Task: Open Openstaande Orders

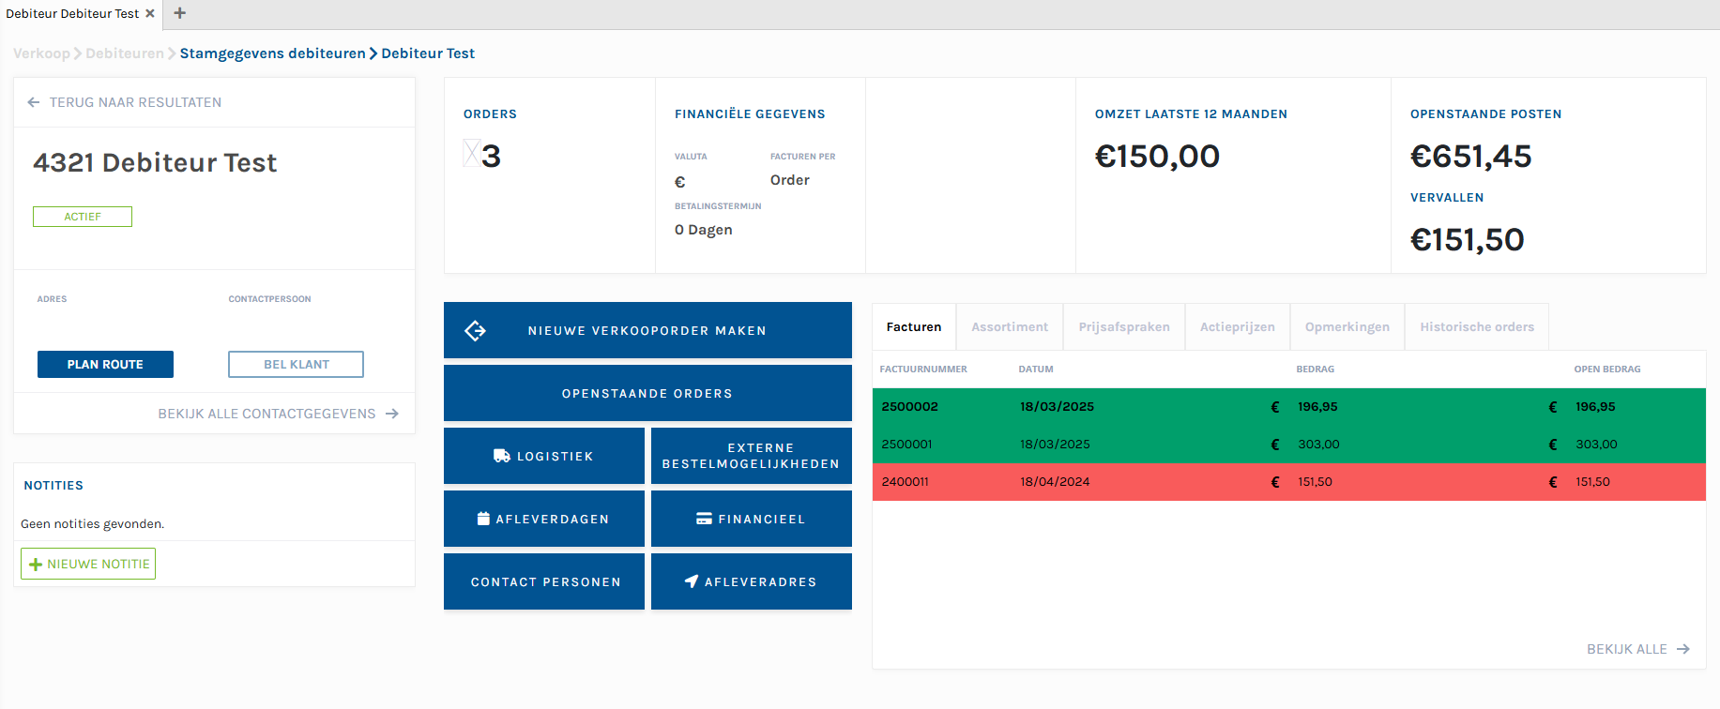Action: pos(647,394)
